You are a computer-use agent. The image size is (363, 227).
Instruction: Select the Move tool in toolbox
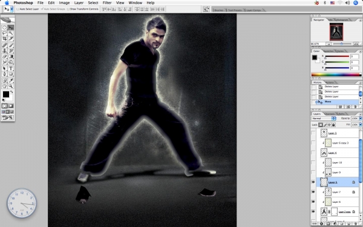(x=11, y=28)
